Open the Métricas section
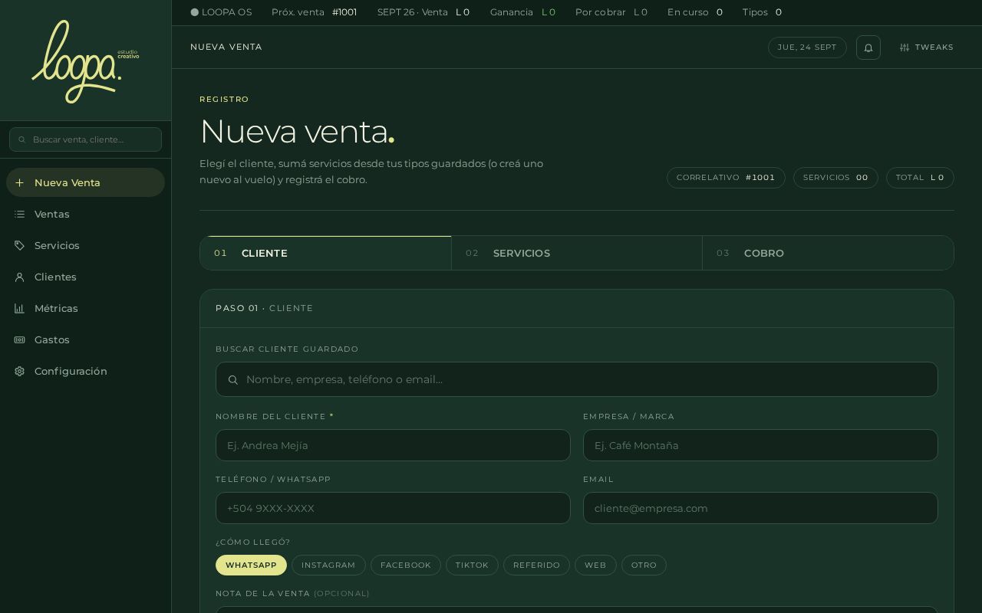982x613 pixels. click(x=85, y=308)
